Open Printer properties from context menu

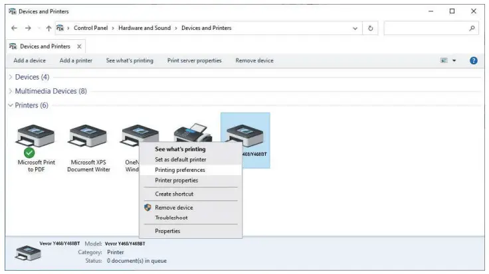tap(190, 180)
